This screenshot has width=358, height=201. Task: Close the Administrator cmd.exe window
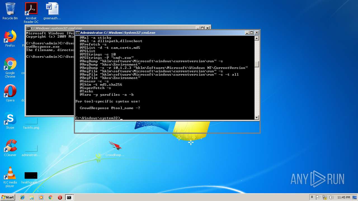click(256, 33)
